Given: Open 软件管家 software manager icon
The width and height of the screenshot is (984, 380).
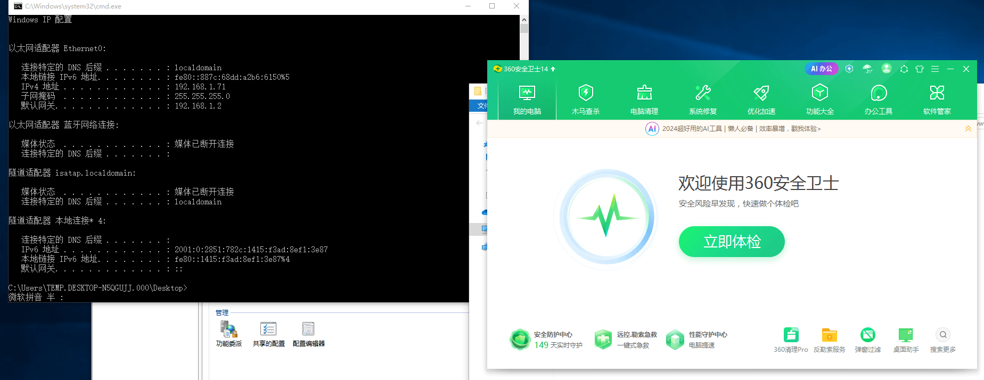Looking at the screenshot, I should tap(937, 99).
